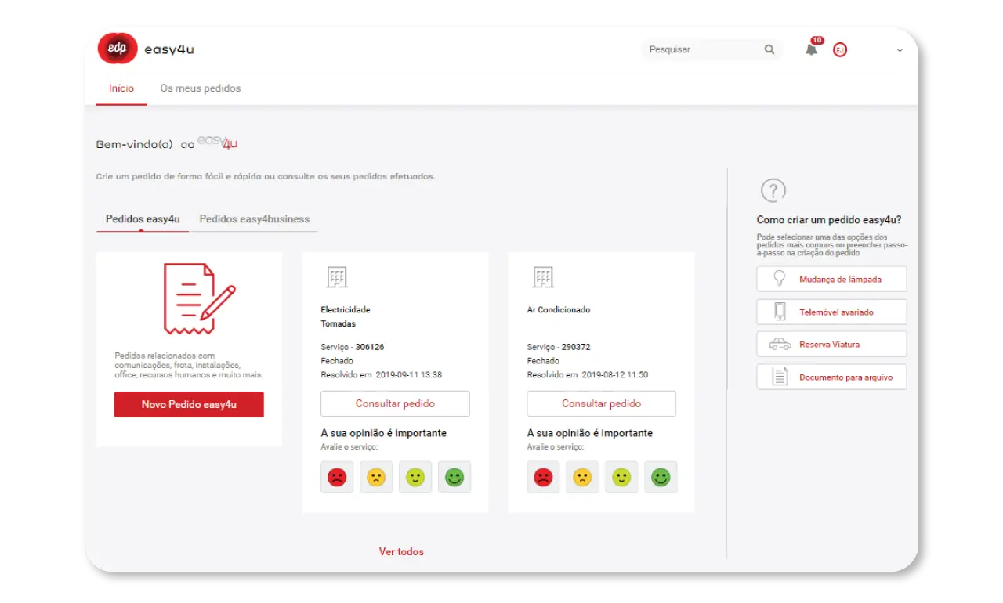Rate Electricidade service with red sad face

click(x=337, y=477)
